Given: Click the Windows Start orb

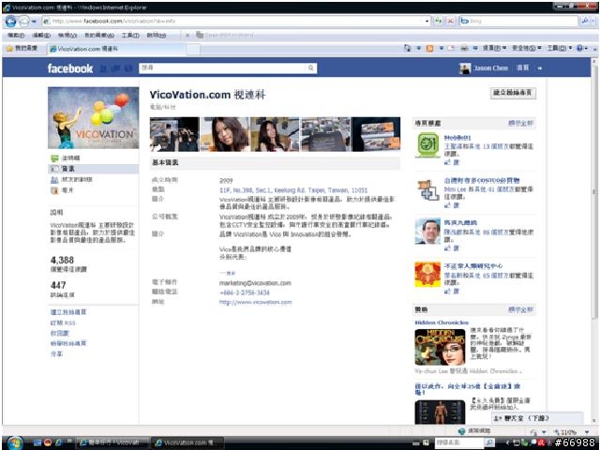Looking at the screenshot, I should pos(15,442).
